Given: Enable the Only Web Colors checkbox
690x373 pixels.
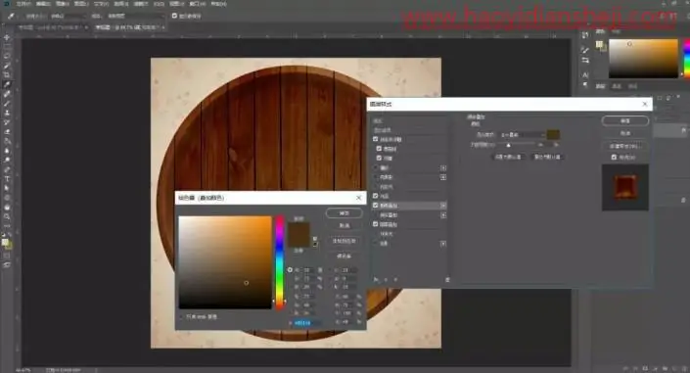Looking at the screenshot, I should click(181, 316).
